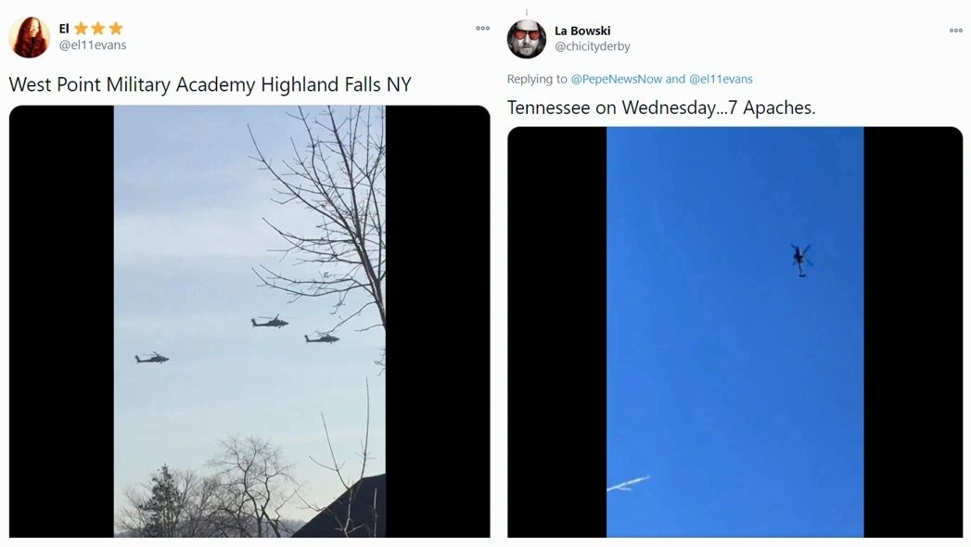The height and width of the screenshot is (547, 971).
Task: Open the @el11evans handle under El's name
Action: click(92, 45)
